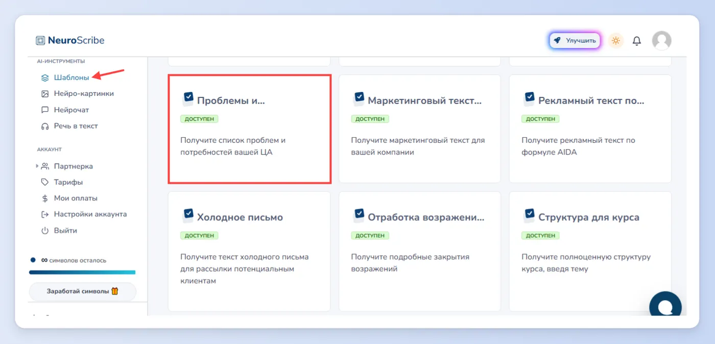Click the Шаблоны layers icon
This screenshot has height=344, width=715.
point(45,78)
